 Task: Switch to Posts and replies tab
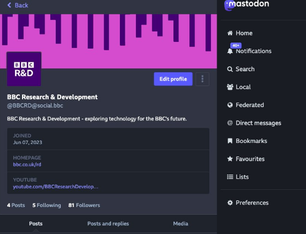tap(108, 224)
